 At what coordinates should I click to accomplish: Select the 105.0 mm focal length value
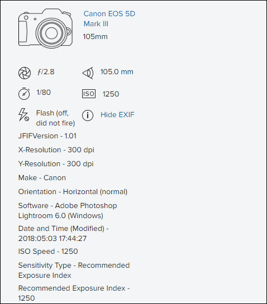[117, 72]
